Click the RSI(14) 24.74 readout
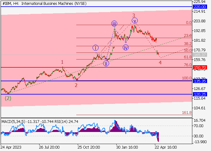 coord(66,122)
